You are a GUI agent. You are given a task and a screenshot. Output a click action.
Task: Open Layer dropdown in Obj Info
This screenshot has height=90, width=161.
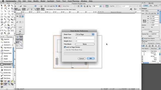click(x=152, y=13)
